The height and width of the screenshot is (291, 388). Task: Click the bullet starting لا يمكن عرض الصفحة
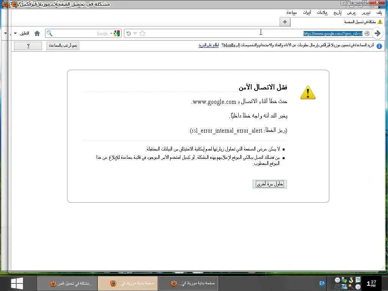213,149
